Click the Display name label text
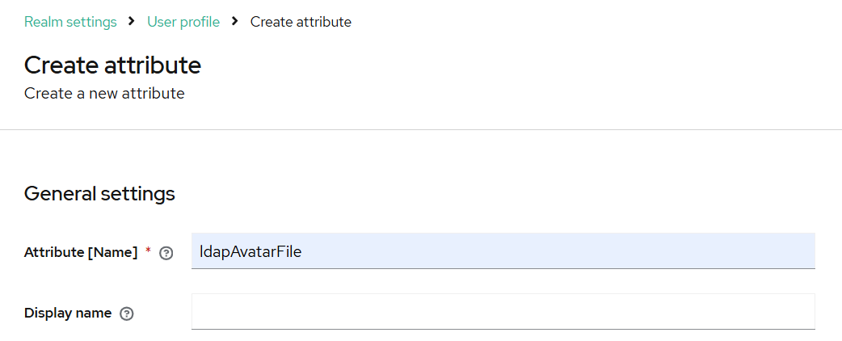The image size is (842, 341). pyautogui.click(x=68, y=313)
